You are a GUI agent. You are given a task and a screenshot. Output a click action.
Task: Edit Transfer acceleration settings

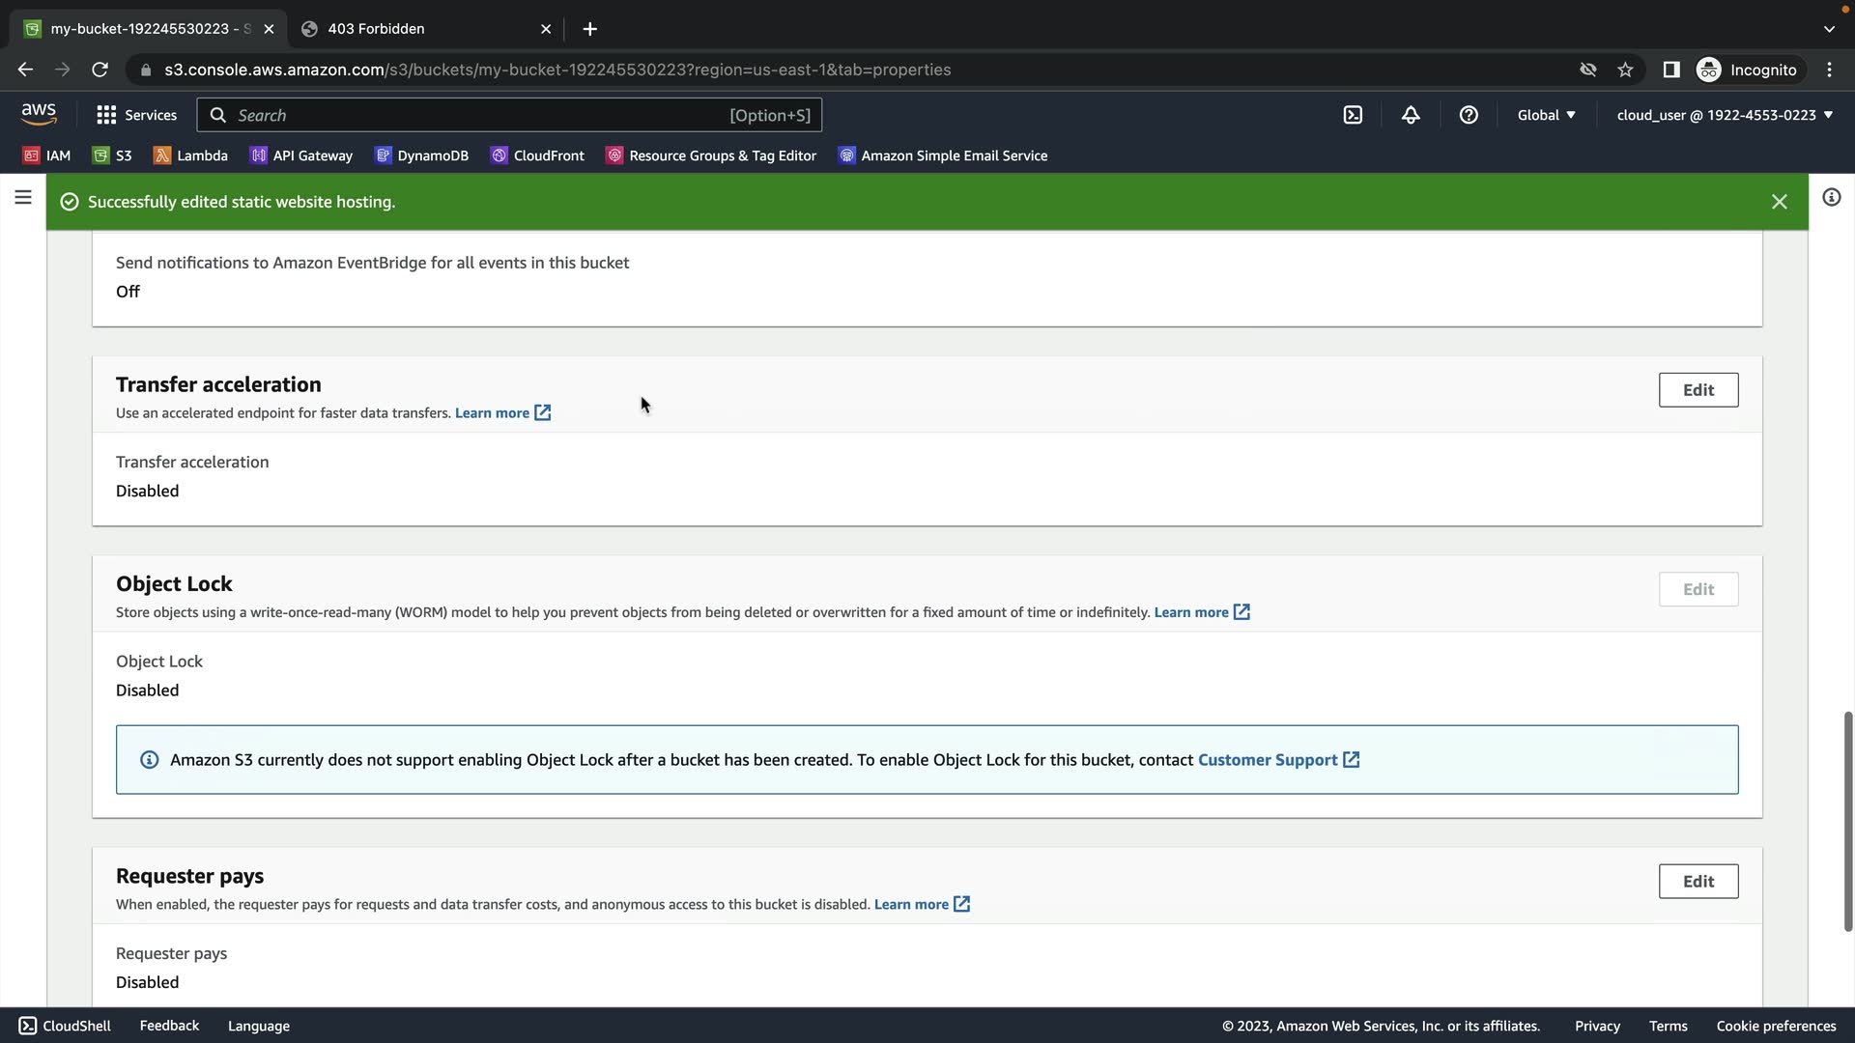click(1698, 390)
